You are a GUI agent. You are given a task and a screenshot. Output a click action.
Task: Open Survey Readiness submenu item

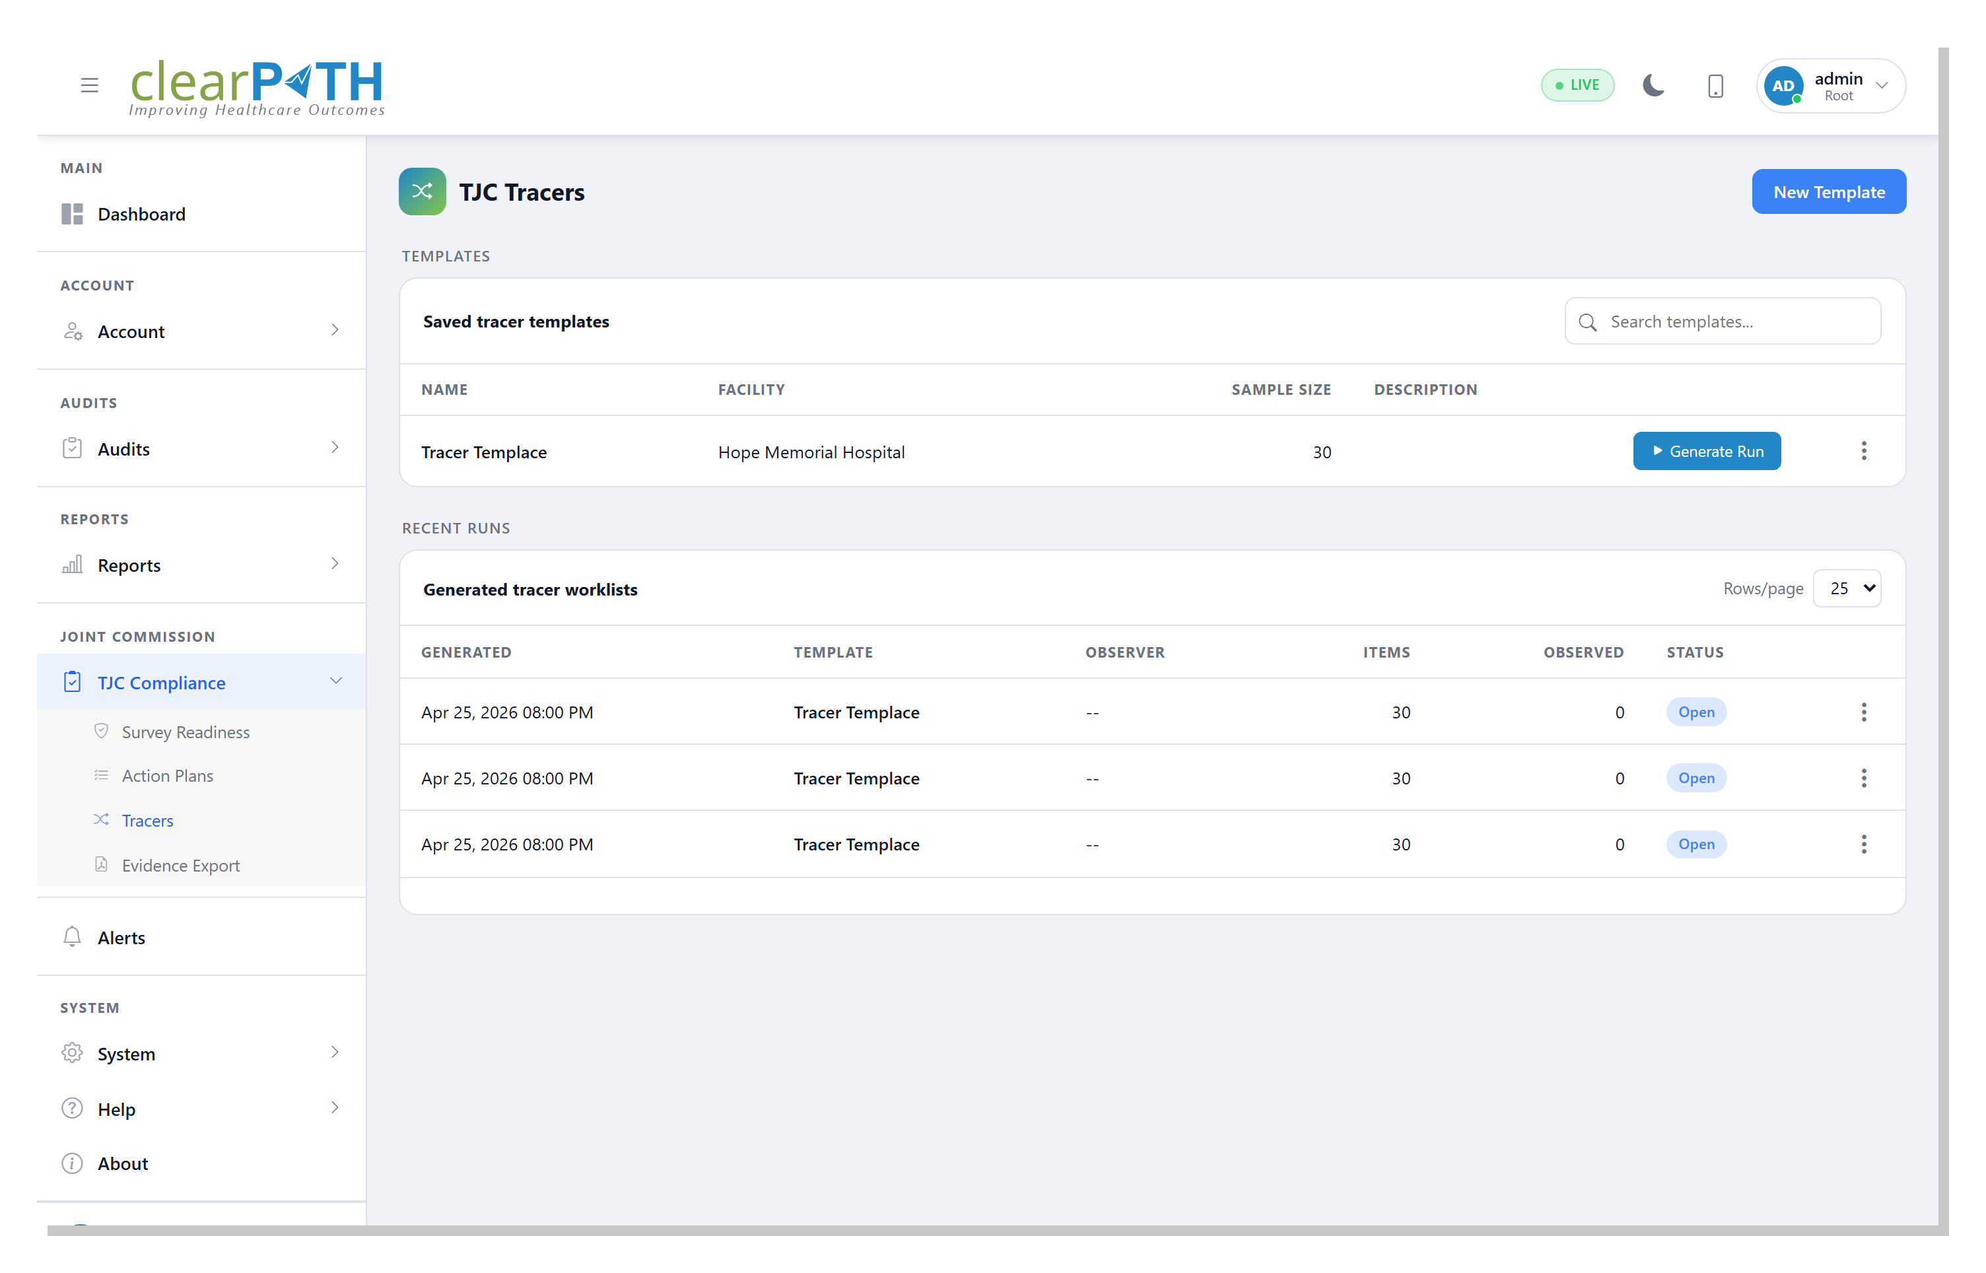pyautogui.click(x=185, y=732)
